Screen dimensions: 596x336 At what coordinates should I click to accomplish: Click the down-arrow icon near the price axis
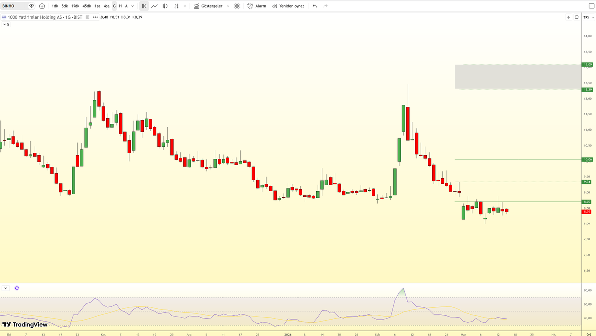pyautogui.click(x=569, y=17)
